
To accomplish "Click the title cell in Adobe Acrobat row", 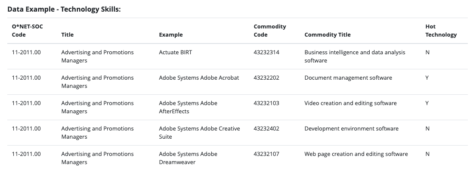I will [97, 82].
